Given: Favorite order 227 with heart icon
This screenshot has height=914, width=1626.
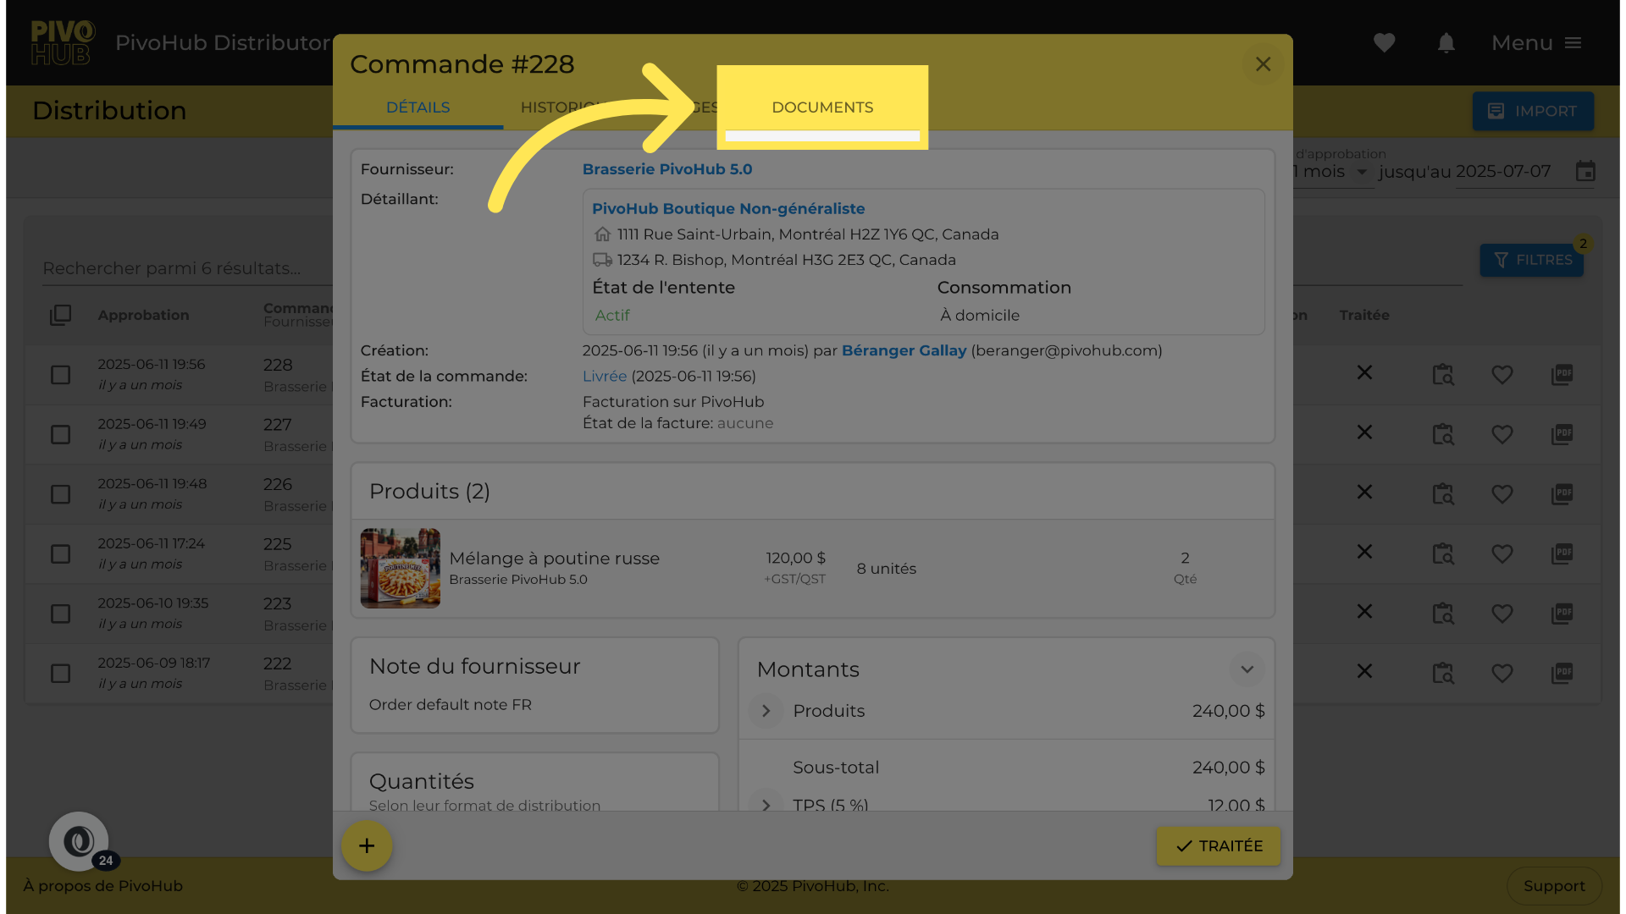Looking at the screenshot, I should (1502, 434).
